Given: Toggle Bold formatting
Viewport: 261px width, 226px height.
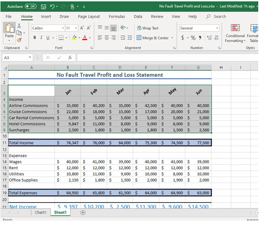Looking at the screenshot, I should pos(35,38).
